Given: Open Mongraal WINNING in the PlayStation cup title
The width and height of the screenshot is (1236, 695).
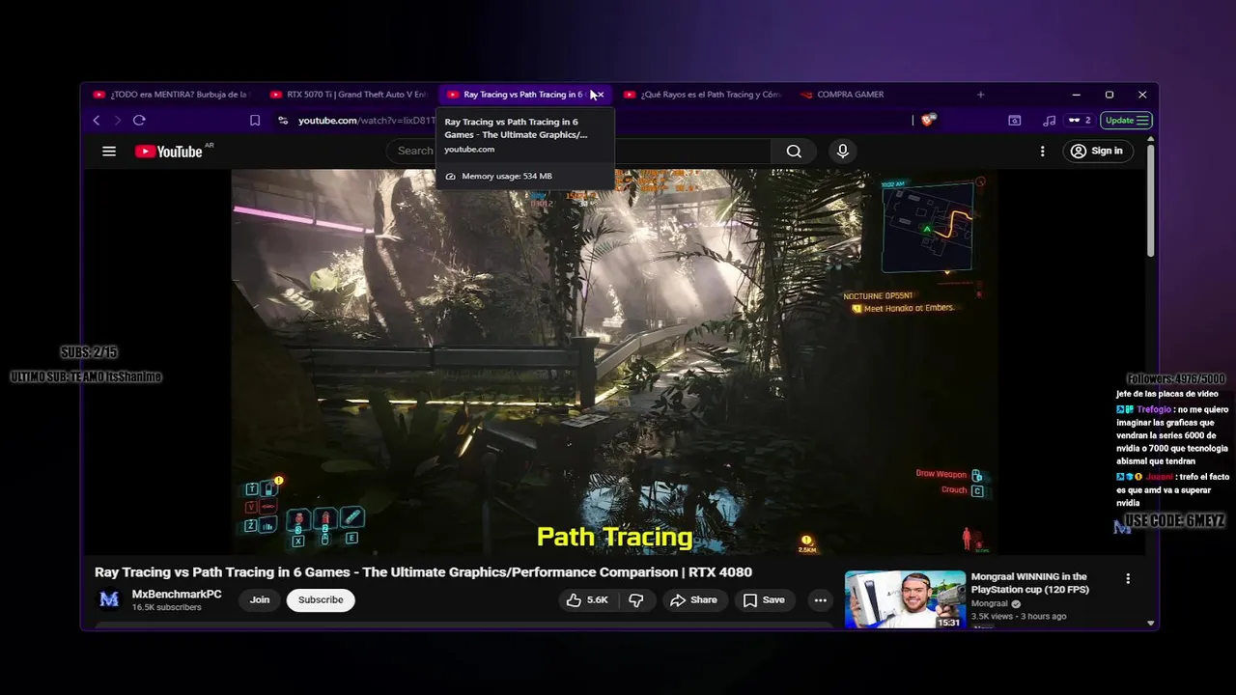Looking at the screenshot, I should coord(1029,583).
